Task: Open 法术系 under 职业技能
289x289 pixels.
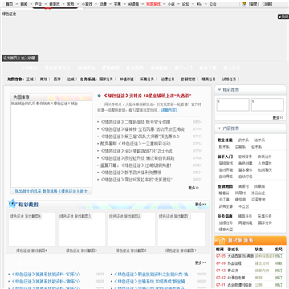Action: pos(259,140)
